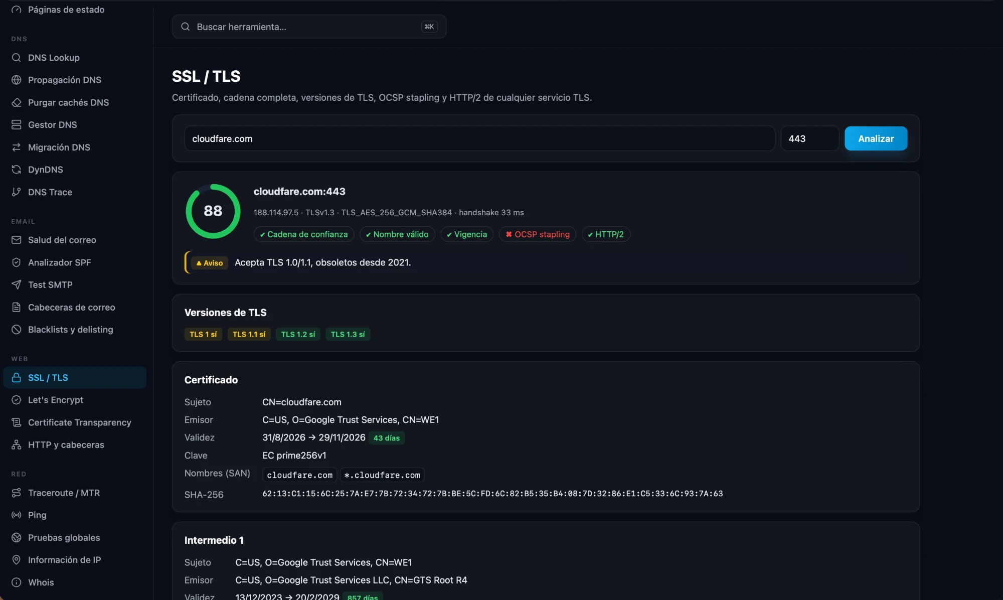The width and height of the screenshot is (1003, 600).
Task: Click the yellow Aviso warning label
Action: point(210,263)
